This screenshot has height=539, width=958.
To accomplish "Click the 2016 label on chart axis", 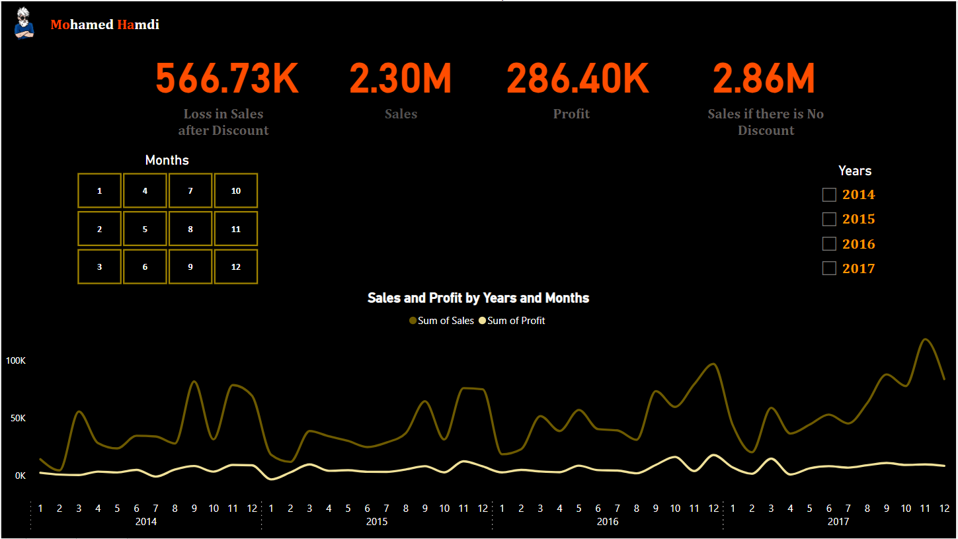I will (608, 522).
